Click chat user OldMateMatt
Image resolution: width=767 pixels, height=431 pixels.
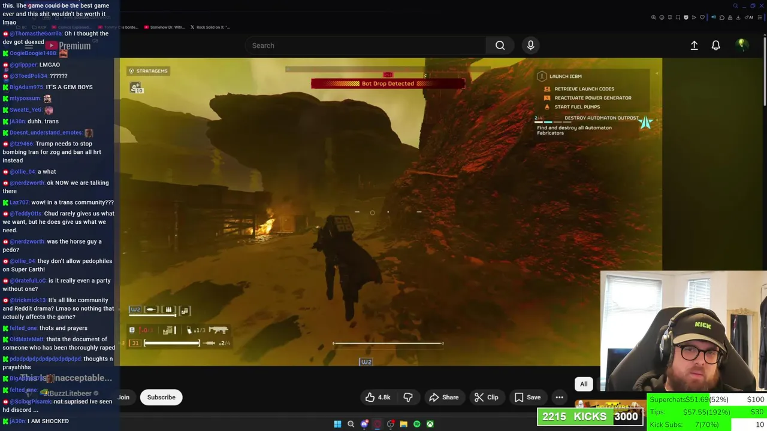tap(26, 339)
